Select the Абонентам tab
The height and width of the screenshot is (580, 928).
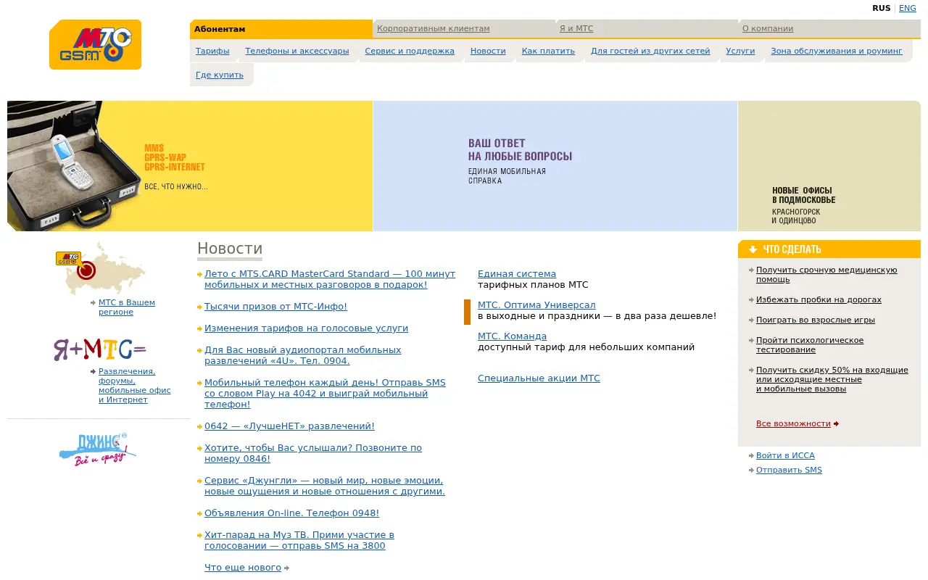(x=281, y=29)
